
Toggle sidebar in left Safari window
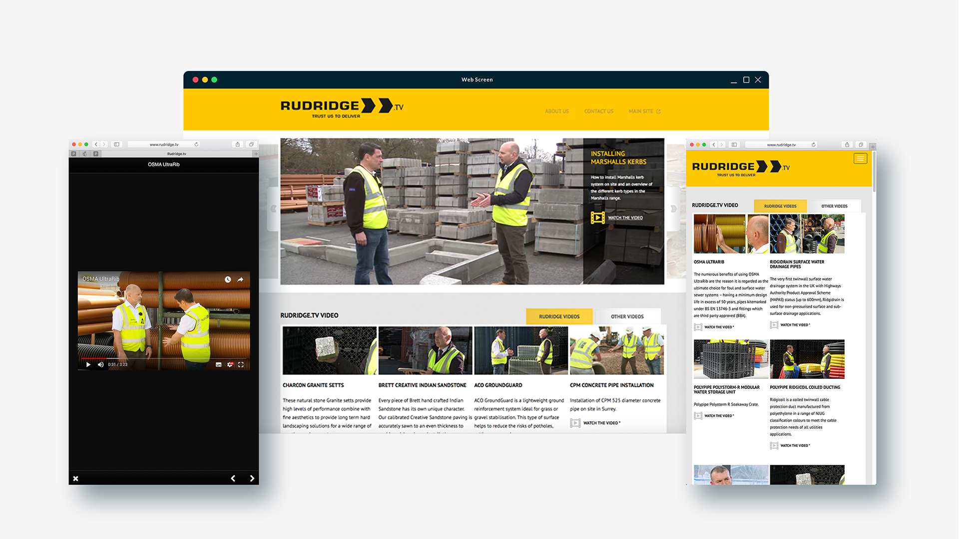[x=116, y=144]
